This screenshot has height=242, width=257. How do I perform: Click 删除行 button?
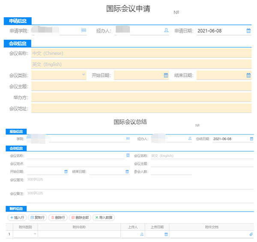point(58,218)
